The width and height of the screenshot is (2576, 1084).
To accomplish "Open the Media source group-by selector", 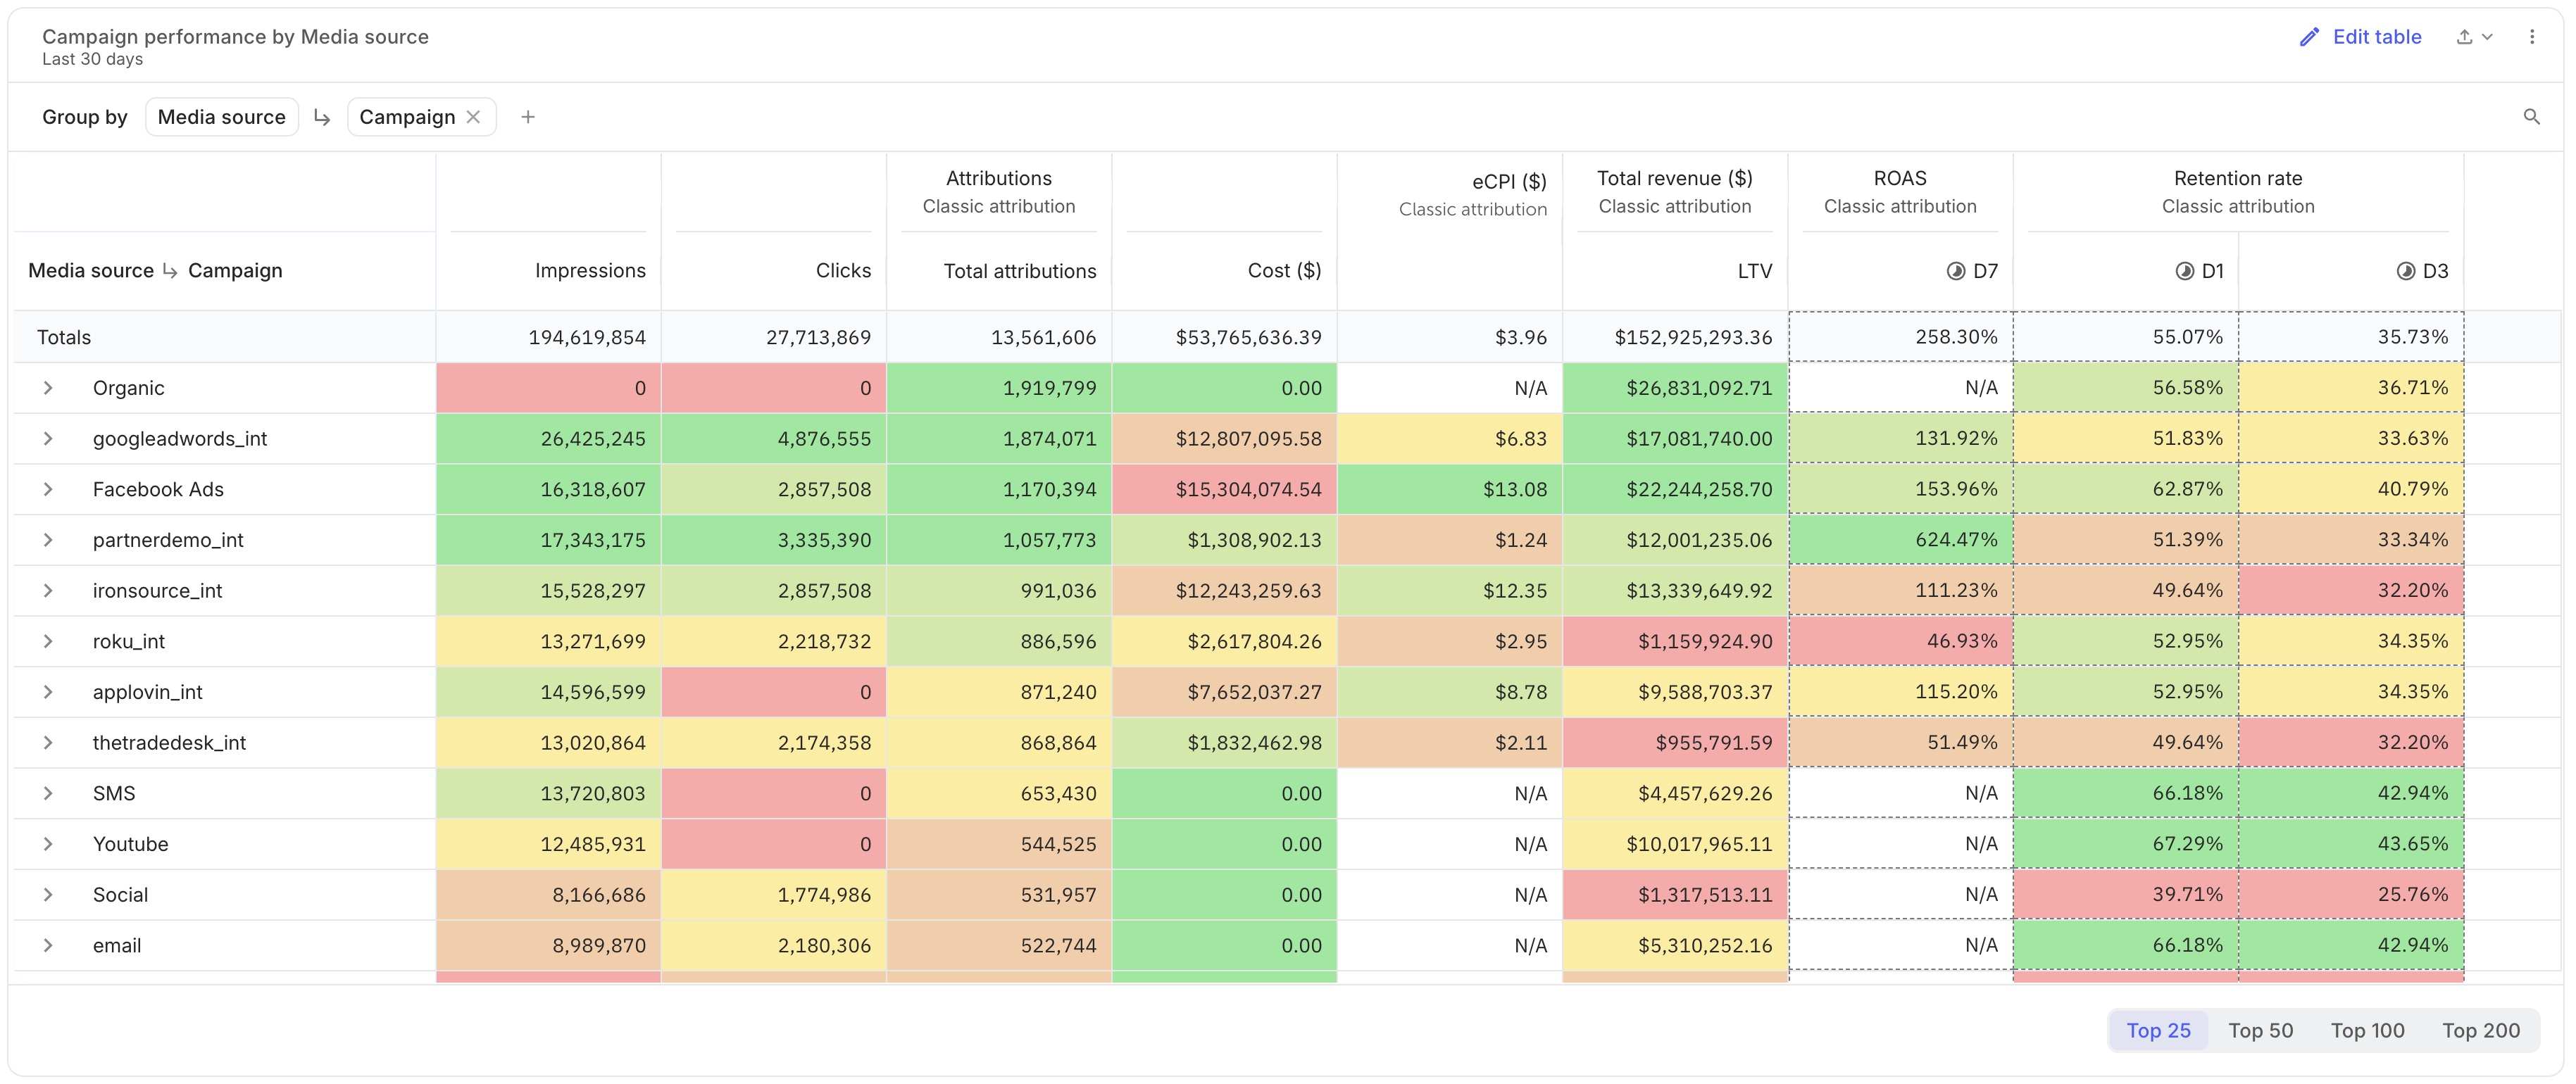I will (222, 117).
